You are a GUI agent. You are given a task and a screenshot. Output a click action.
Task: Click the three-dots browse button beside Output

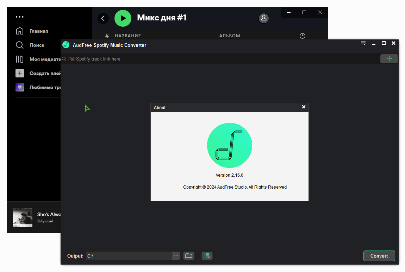[x=176, y=256]
